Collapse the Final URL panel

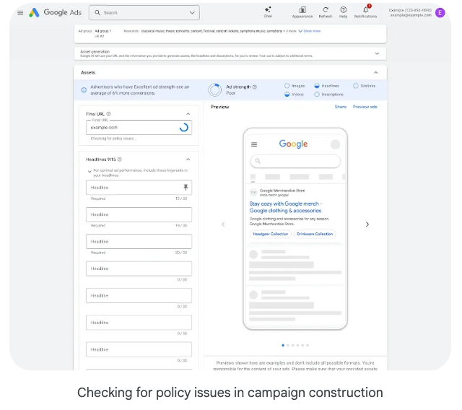click(188, 114)
